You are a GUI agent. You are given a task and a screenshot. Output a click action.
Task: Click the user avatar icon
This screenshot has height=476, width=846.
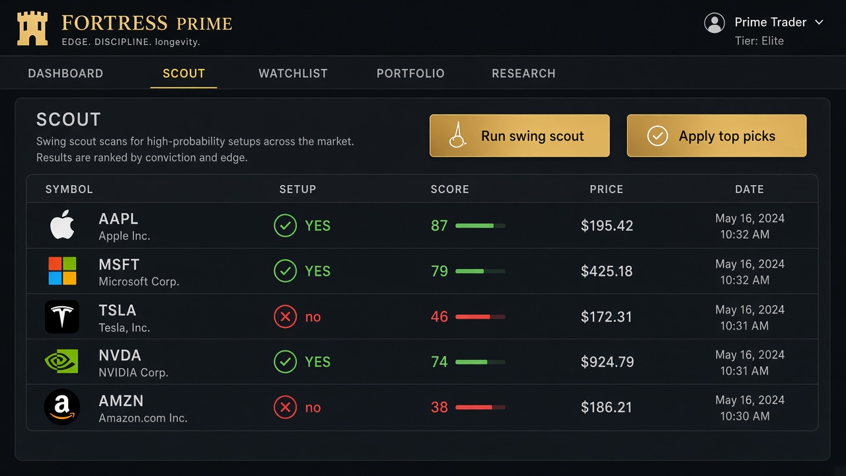coord(714,22)
